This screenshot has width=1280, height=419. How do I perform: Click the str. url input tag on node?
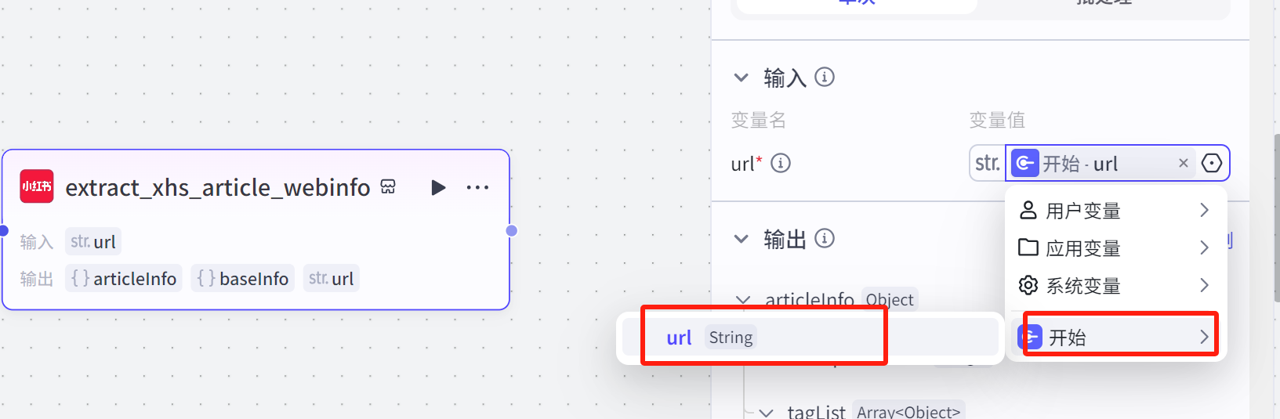93,241
